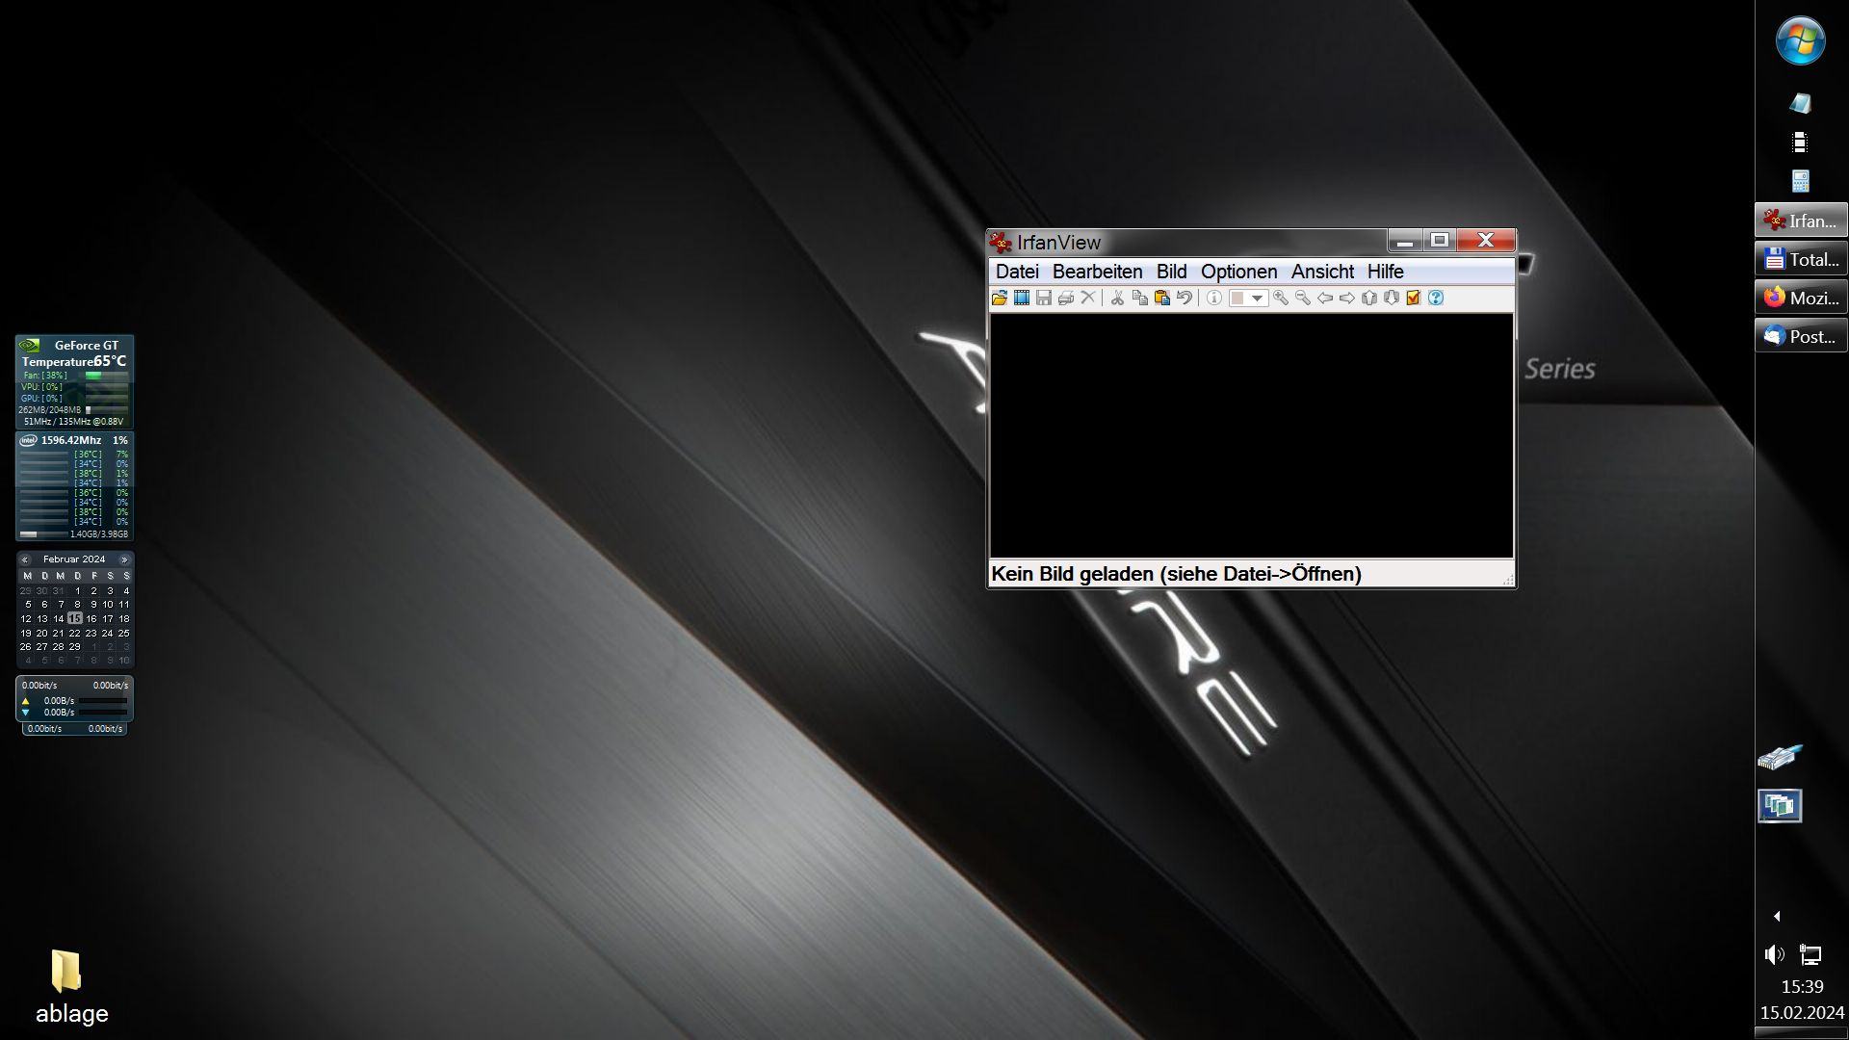The image size is (1849, 1040).
Task: Click the Next image right arrow
Action: click(1346, 299)
